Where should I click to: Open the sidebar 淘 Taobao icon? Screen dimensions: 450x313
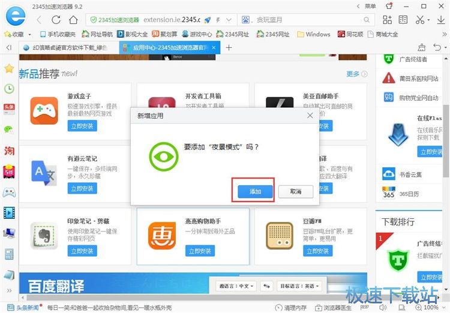[x=9, y=151]
